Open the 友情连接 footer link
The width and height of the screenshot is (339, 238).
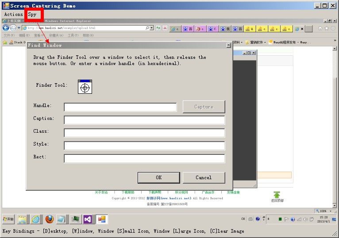pos(233,192)
